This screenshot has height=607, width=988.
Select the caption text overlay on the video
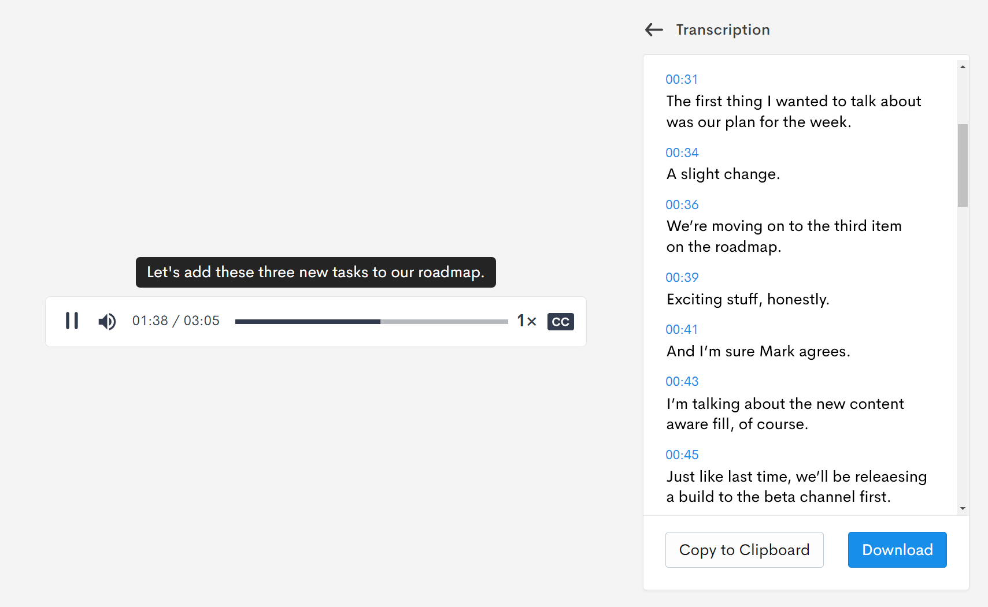pos(316,272)
